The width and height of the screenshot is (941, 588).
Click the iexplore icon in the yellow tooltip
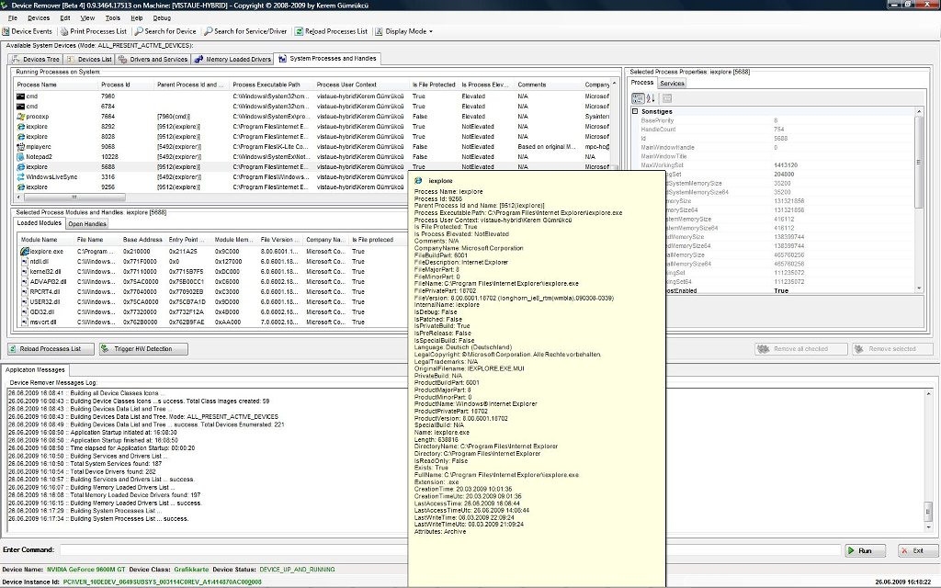click(418, 181)
